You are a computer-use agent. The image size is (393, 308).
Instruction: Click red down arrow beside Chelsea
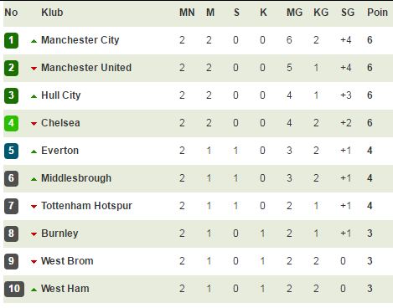34,124
